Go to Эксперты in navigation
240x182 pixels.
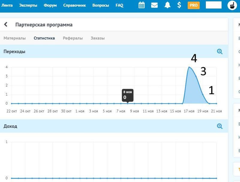[x=28, y=5]
